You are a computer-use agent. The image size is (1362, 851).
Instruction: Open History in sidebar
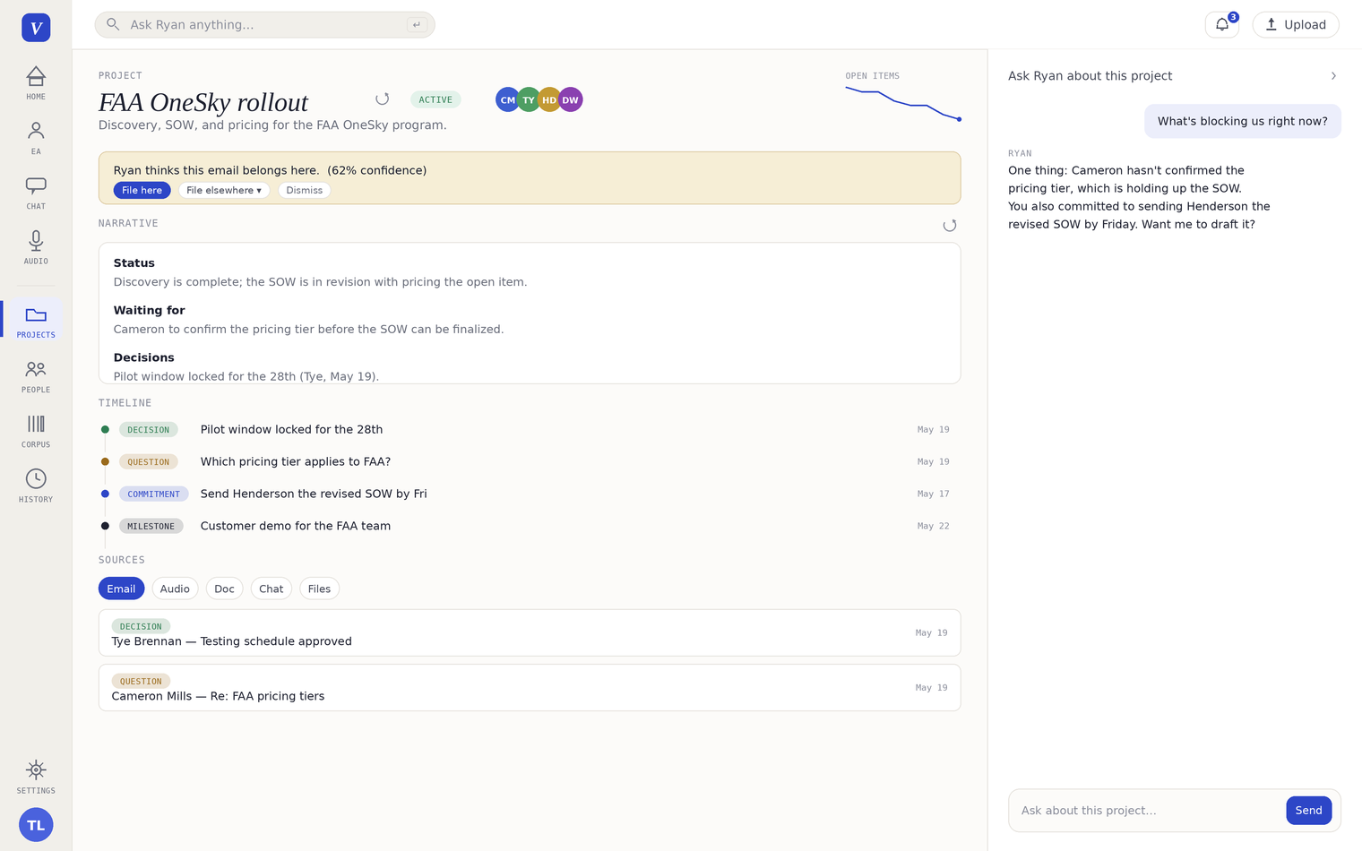(x=36, y=486)
